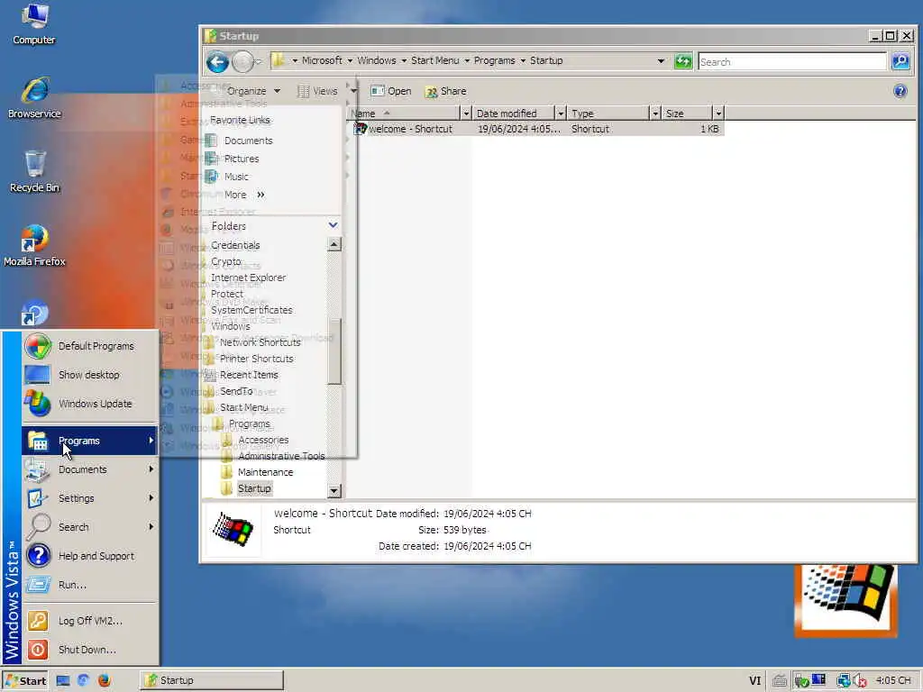Click Run... in Start menu

click(x=90, y=585)
